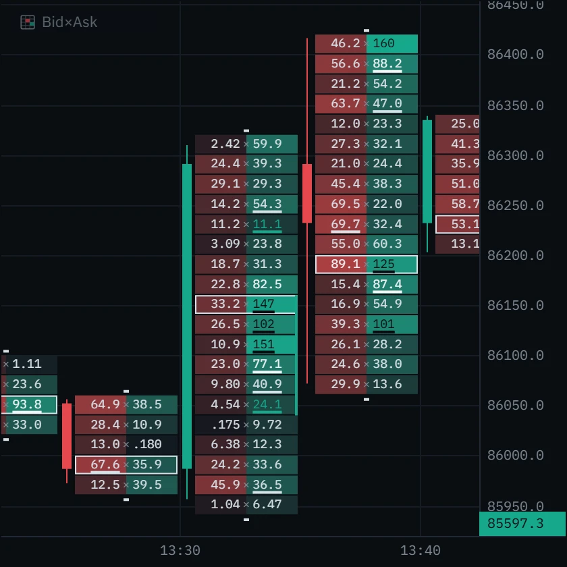Viewport: 567px width, 567px height.
Task: Select the tall green candlestick at 13:30
Action: (187, 317)
